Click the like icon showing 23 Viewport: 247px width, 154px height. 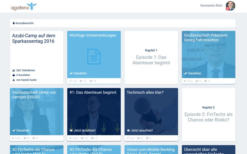coord(34,138)
